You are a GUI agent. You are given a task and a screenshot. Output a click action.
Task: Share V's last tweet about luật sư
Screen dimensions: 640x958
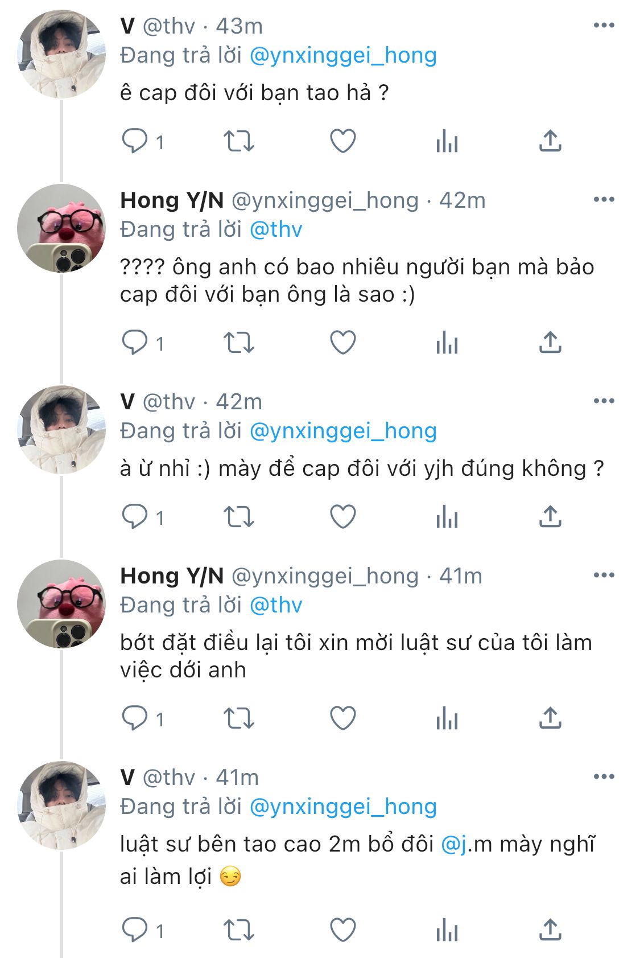[x=550, y=931]
